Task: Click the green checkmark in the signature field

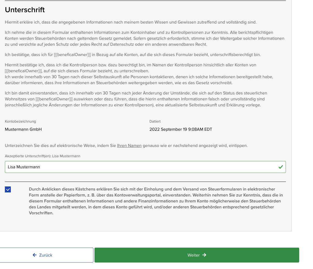Action: click(281, 167)
